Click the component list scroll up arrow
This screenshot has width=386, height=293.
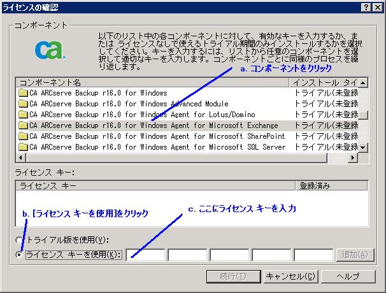[x=363, y=83]
